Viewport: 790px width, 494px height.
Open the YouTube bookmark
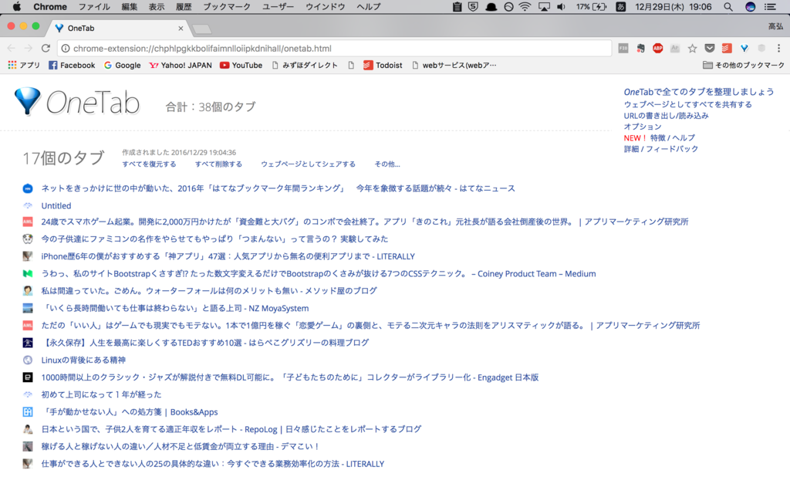(x=241, y=65)
